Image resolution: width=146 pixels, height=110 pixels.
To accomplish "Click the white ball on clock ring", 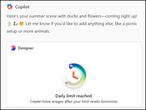I will (67, 82).
